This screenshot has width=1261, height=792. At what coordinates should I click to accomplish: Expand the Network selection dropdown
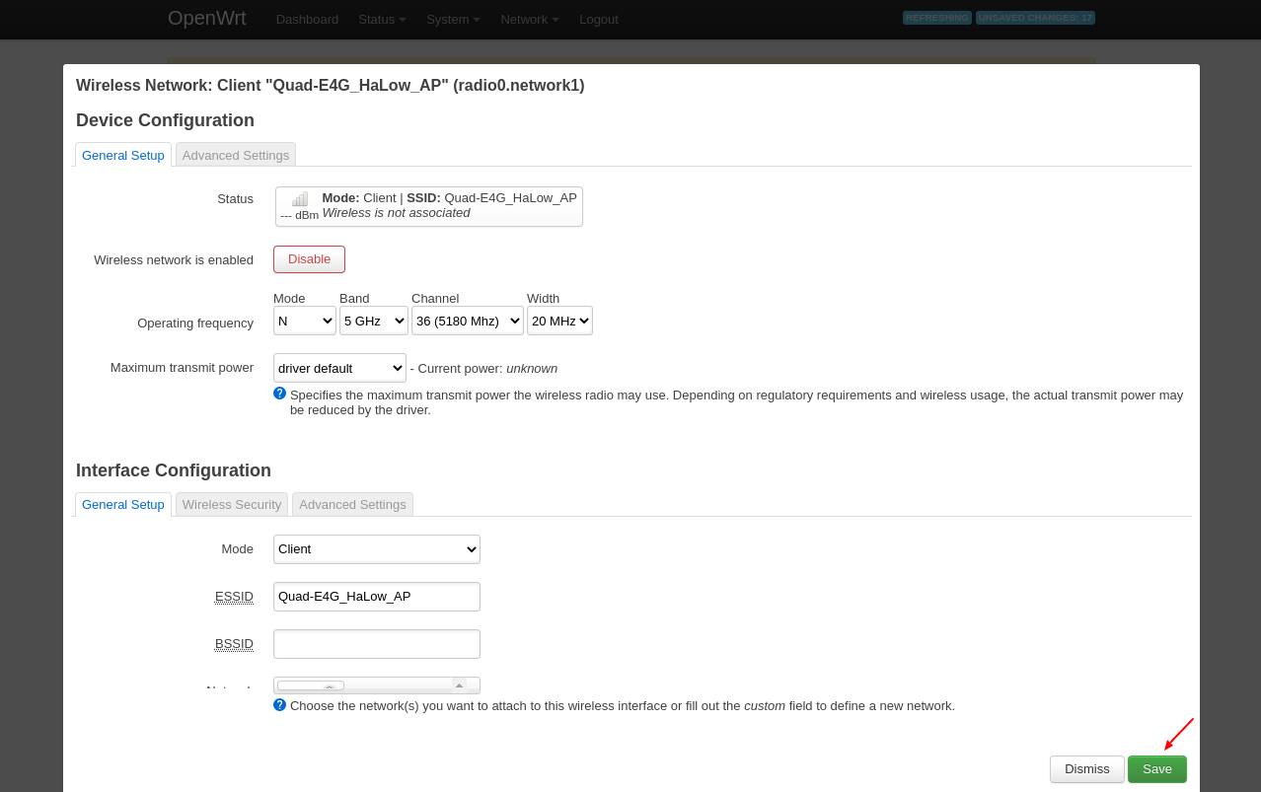coord(377,685)
